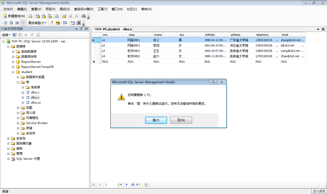This screenshot has width=327, height=194.
Task: Open the 查询设计器(R) menu
Action: [x=84, y=9]
